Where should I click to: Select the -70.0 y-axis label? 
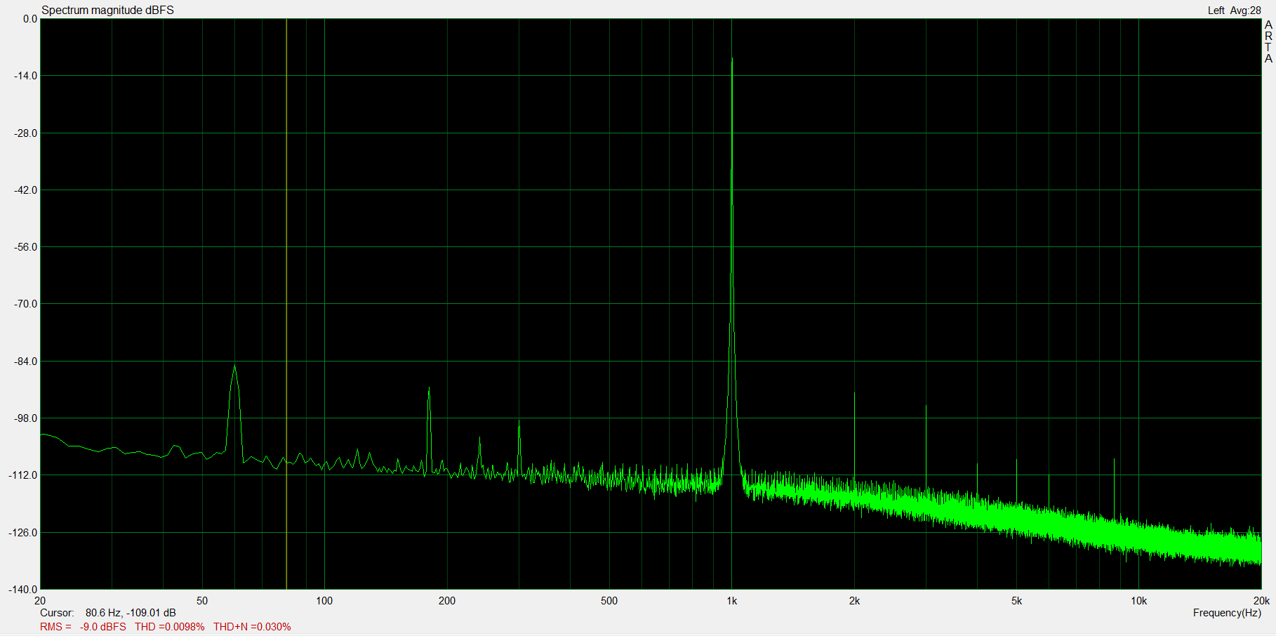26,304
